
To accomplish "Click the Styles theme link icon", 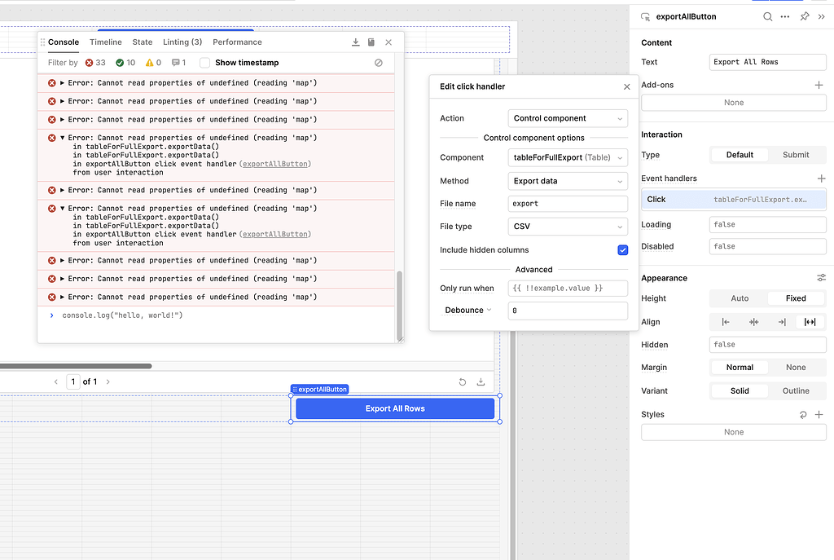I will [803, 415].
